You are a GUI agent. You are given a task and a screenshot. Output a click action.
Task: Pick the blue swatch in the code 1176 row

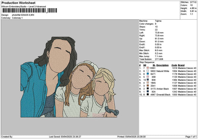(148, 74)
